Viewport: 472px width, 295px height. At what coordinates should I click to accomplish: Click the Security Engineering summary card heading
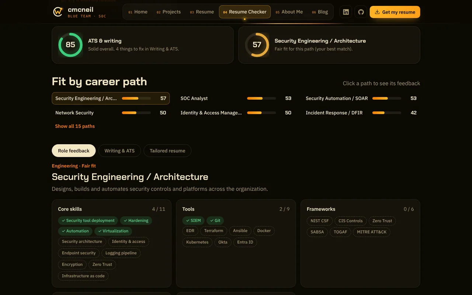click(x=320, y=41)
